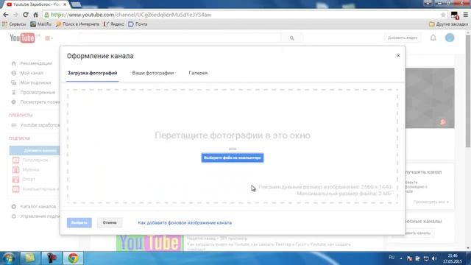This screenshot has height=265, width=471.
Task: Close the Оформление канала dialog
Action: click(x=398, y=56)
